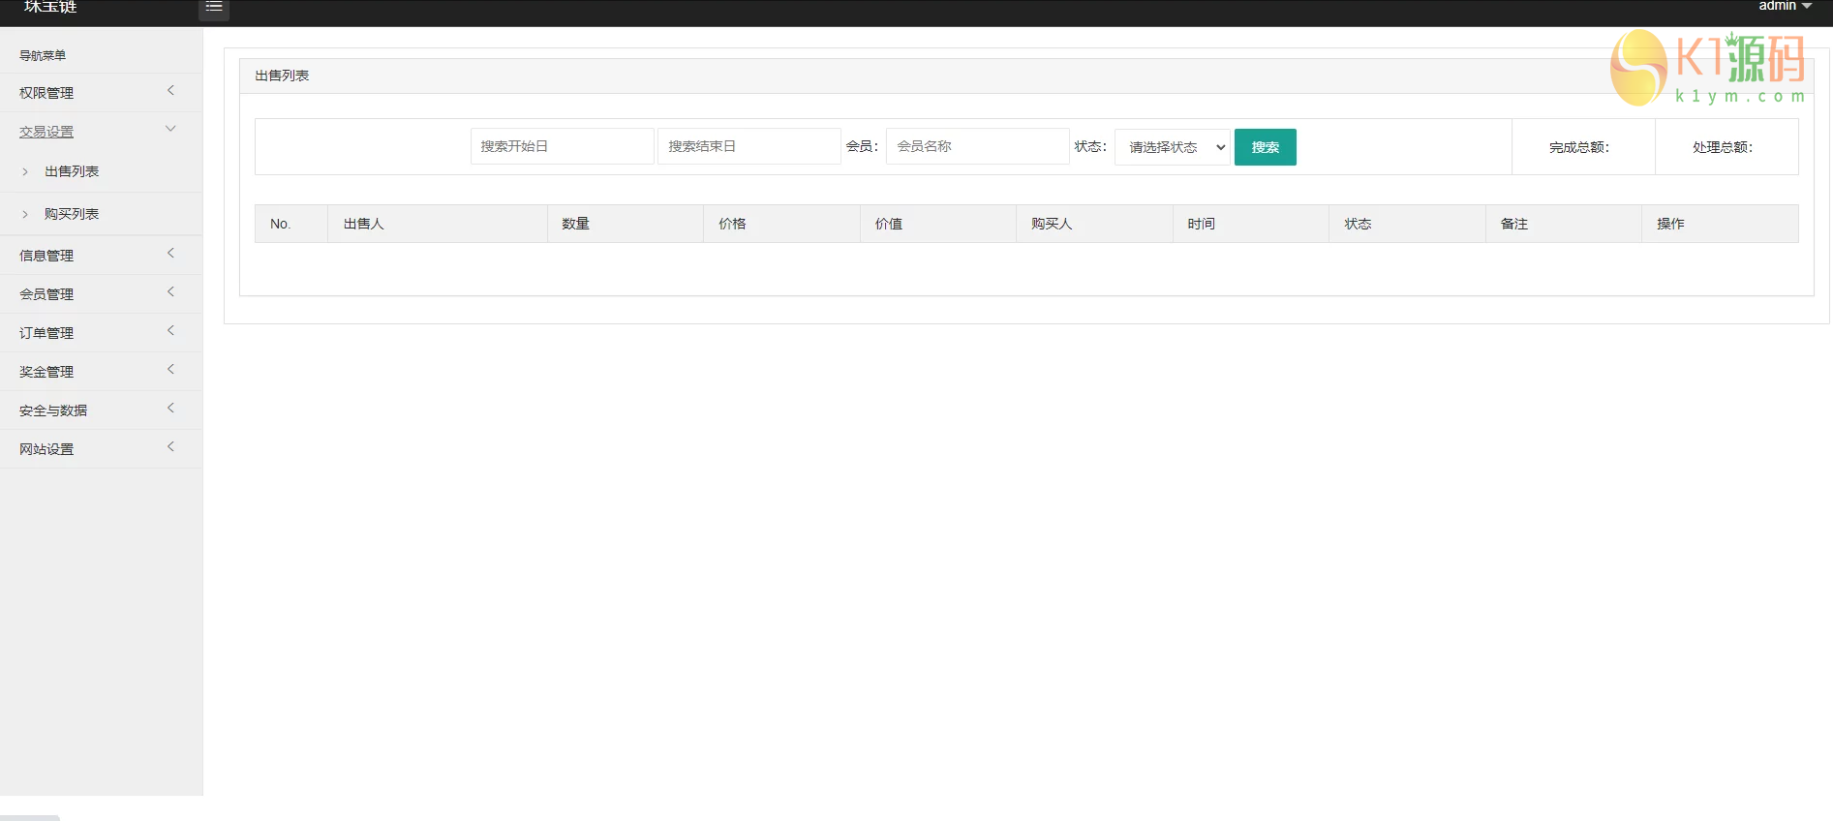This screenshot has width=1833, height=821.
Task: Click the 处理总额 summary cell
Action: pos(1726,147)
